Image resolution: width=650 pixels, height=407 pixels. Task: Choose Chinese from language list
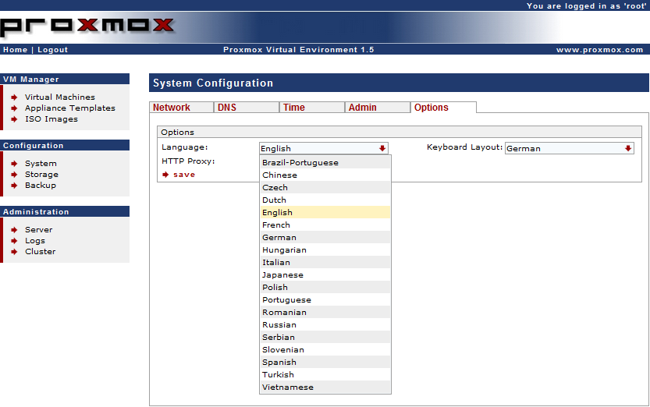tap(325, 175)
